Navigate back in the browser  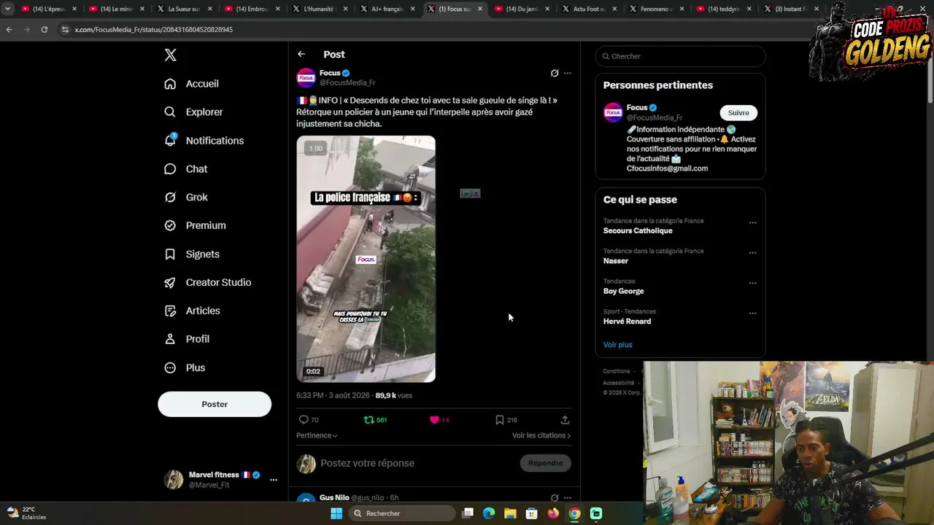click(x=9, y=29)
